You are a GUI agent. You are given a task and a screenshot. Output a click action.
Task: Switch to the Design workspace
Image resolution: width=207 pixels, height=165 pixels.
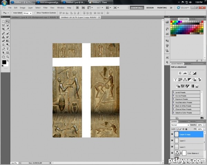click(x=150, y=8)
